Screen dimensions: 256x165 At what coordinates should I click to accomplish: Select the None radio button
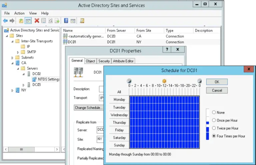point(214,112)
